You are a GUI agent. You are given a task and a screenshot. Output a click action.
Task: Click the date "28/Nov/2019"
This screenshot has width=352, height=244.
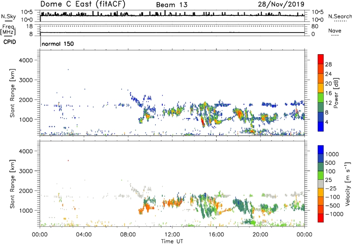point(281,4)
